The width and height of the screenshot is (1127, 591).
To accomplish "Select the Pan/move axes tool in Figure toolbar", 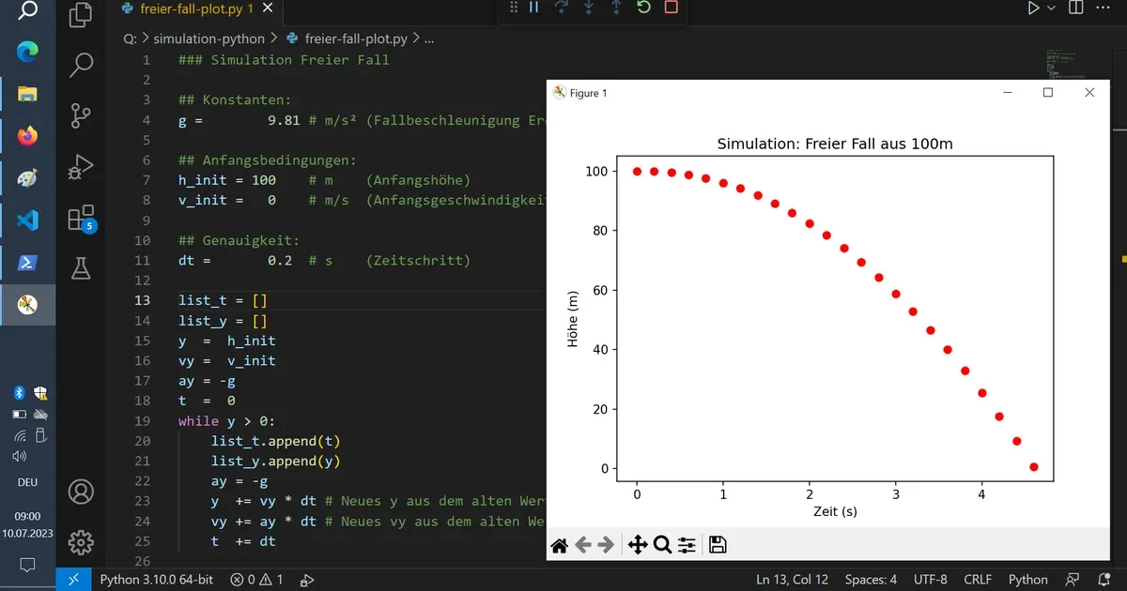I will (x=637, y=545).
